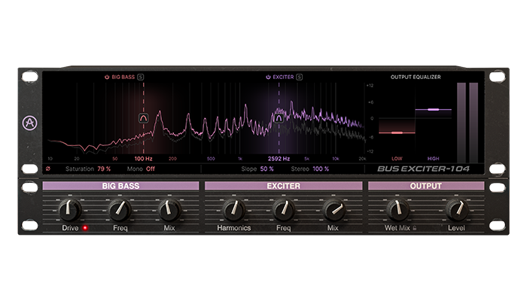Solo the Big Bass band
This screenshot has width=527, height=301.
[x=141, y=77]
